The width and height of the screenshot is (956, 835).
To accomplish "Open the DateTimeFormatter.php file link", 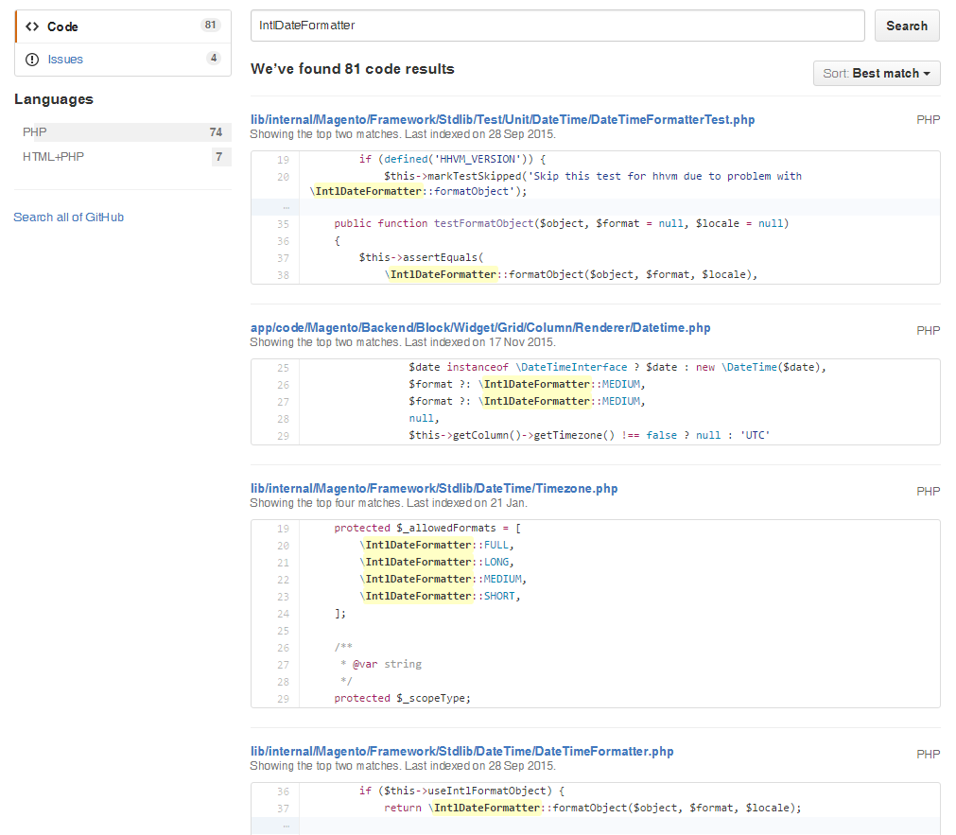I will (462, 752).
